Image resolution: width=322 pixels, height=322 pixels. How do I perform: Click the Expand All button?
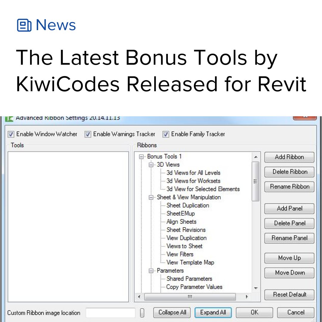tap(213, 312)
